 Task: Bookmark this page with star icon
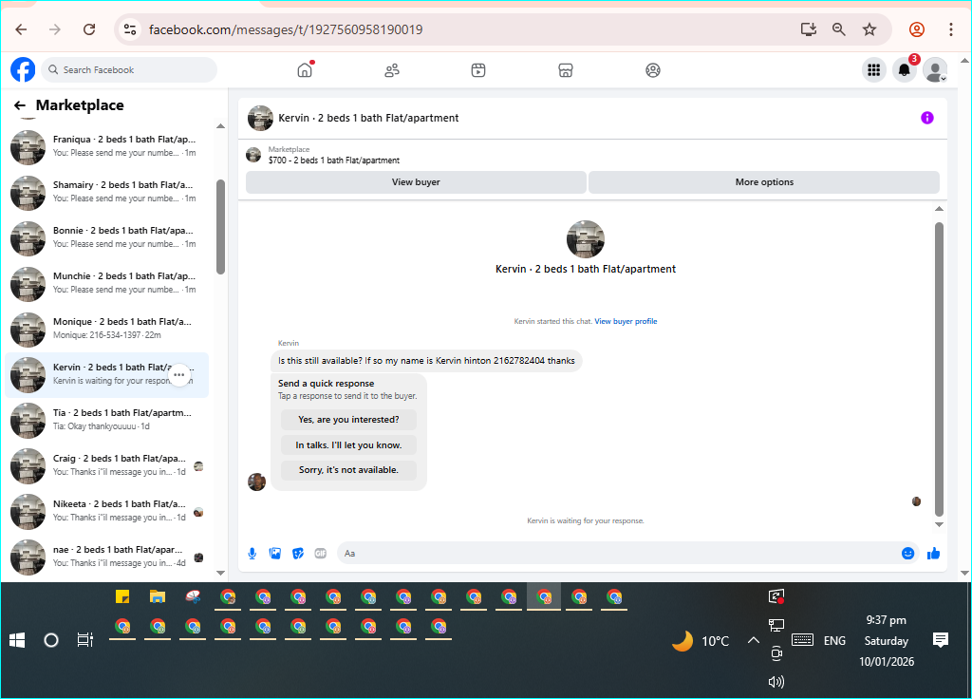869,29
